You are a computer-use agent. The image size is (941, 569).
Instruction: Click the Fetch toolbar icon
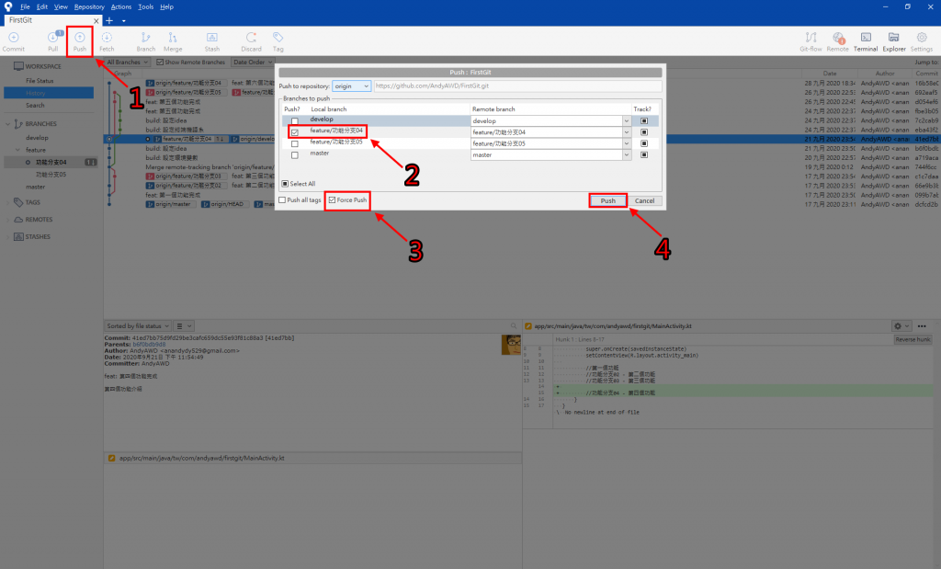(107, 41)
